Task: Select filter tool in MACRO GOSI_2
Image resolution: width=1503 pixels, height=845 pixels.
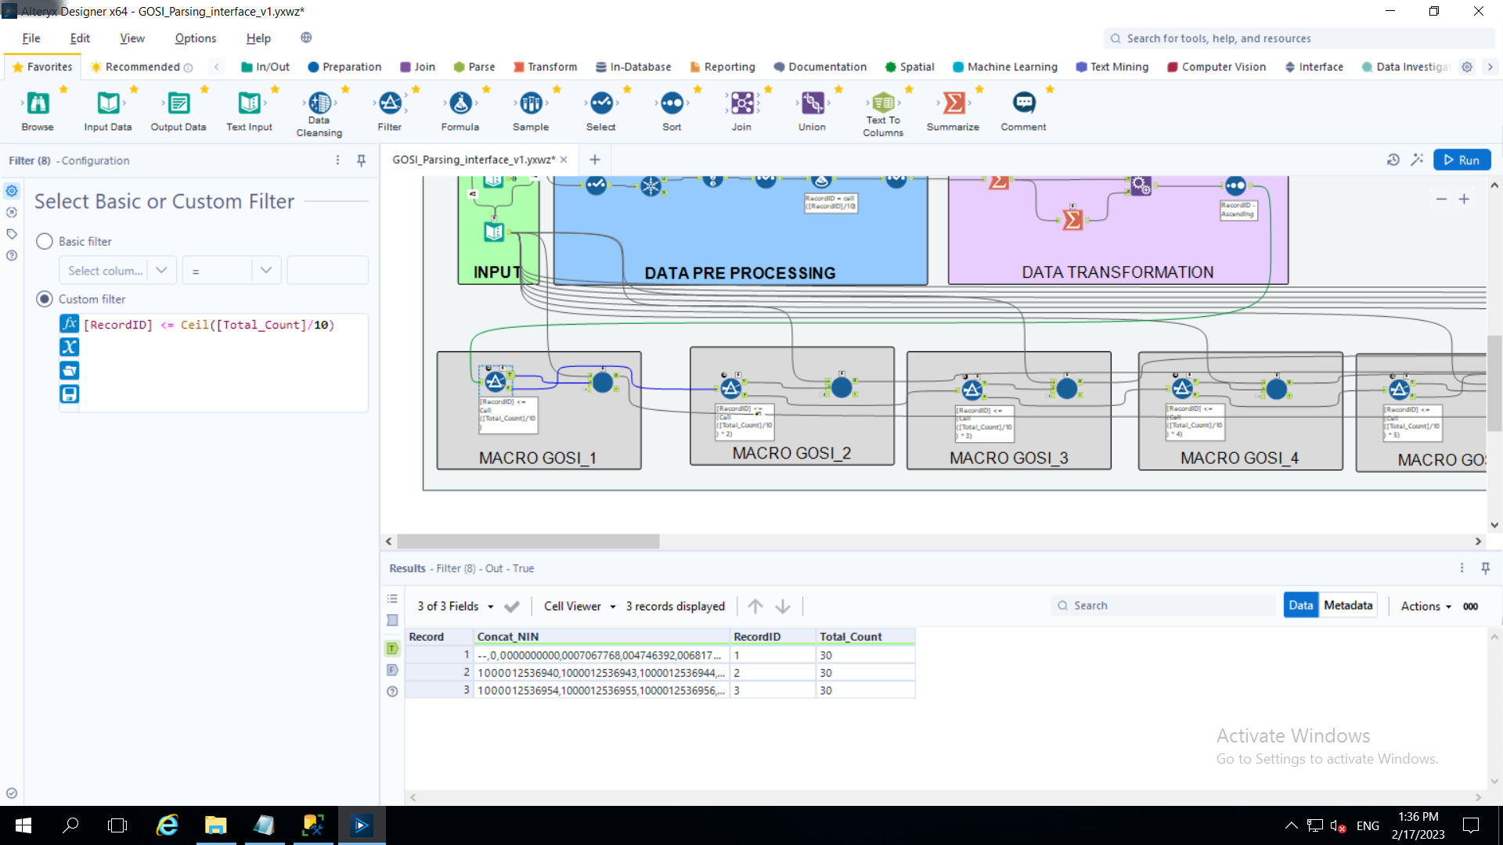Action: click(731, 388)
